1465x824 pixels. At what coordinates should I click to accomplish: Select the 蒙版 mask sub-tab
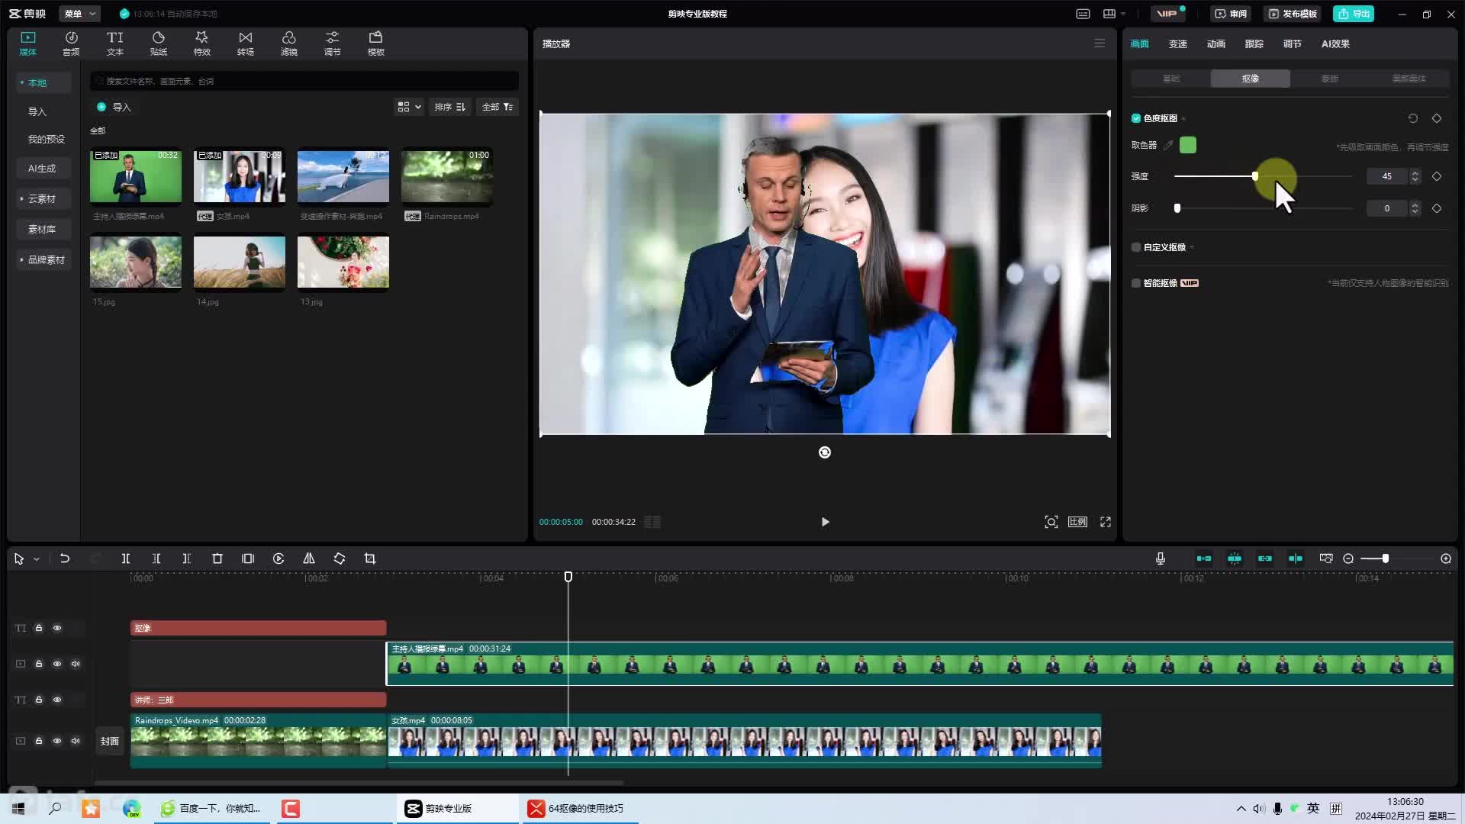(x=1330, y=79)
